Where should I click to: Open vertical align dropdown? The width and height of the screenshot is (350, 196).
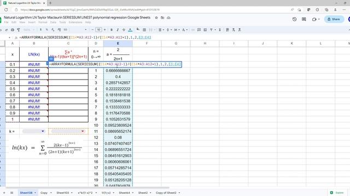[x=168, y=30]
